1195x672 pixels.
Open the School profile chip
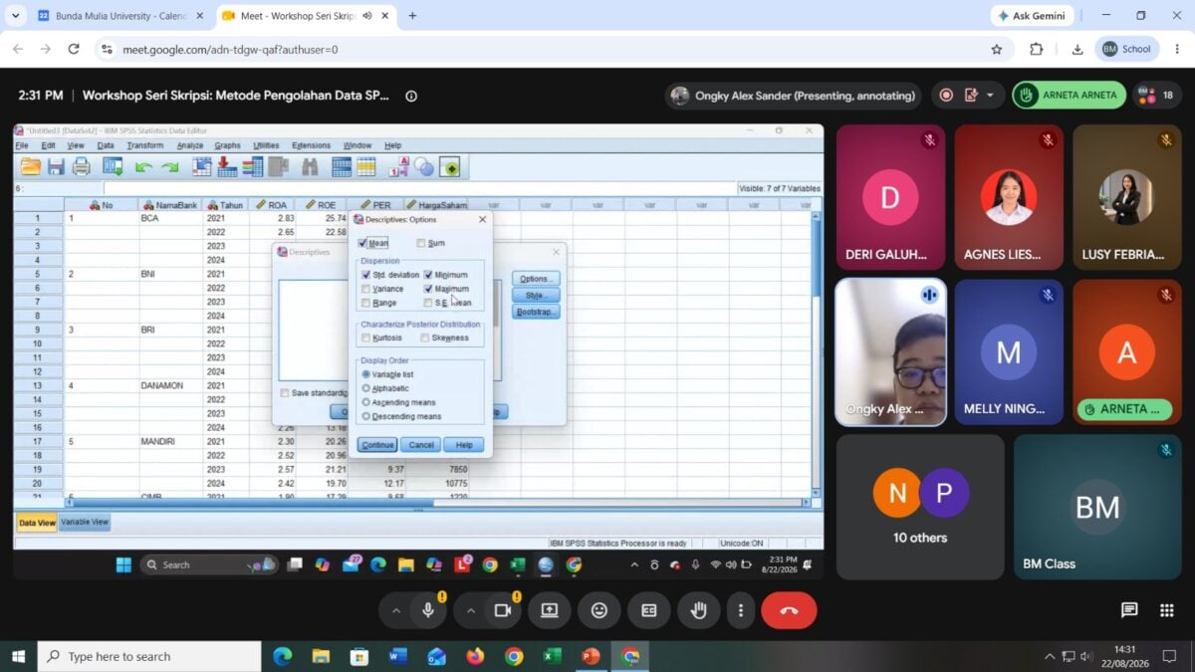click(1127, 49)
